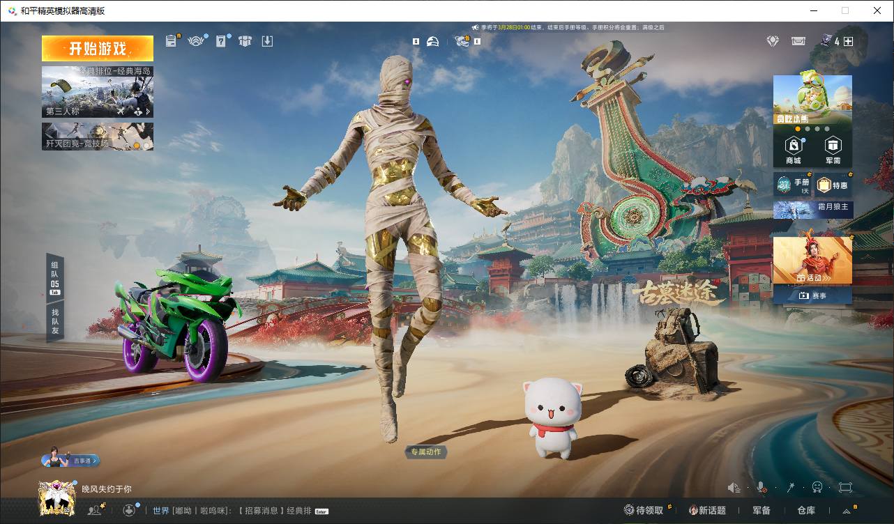The image size is (894, 524).
Task: Open the 新话题 new topics menu
Action: pyautogui.click(x=707, y=511)
